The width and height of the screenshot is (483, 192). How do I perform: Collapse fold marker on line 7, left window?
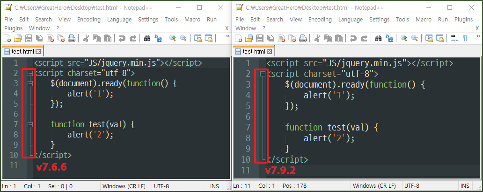click(x=30, y=124)
